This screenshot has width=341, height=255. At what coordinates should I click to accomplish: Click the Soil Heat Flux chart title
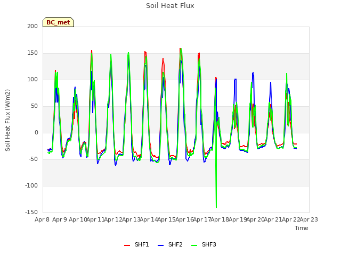pos(170,6)
